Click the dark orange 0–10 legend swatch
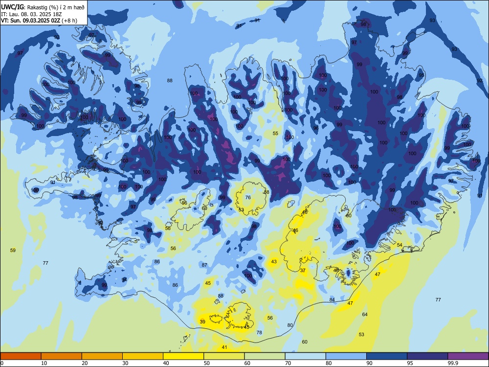The height and width of the screenshot is (367, 489). [x=21, y=356]
